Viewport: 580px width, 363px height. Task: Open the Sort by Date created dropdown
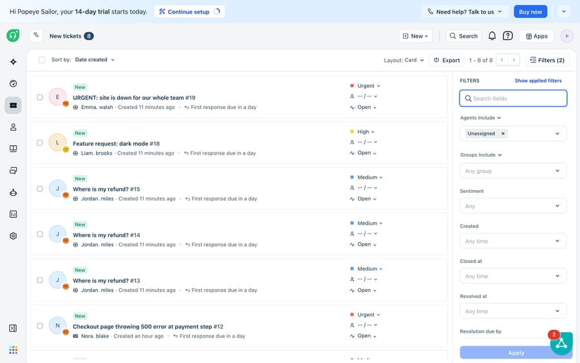click(x=95, y=59)
